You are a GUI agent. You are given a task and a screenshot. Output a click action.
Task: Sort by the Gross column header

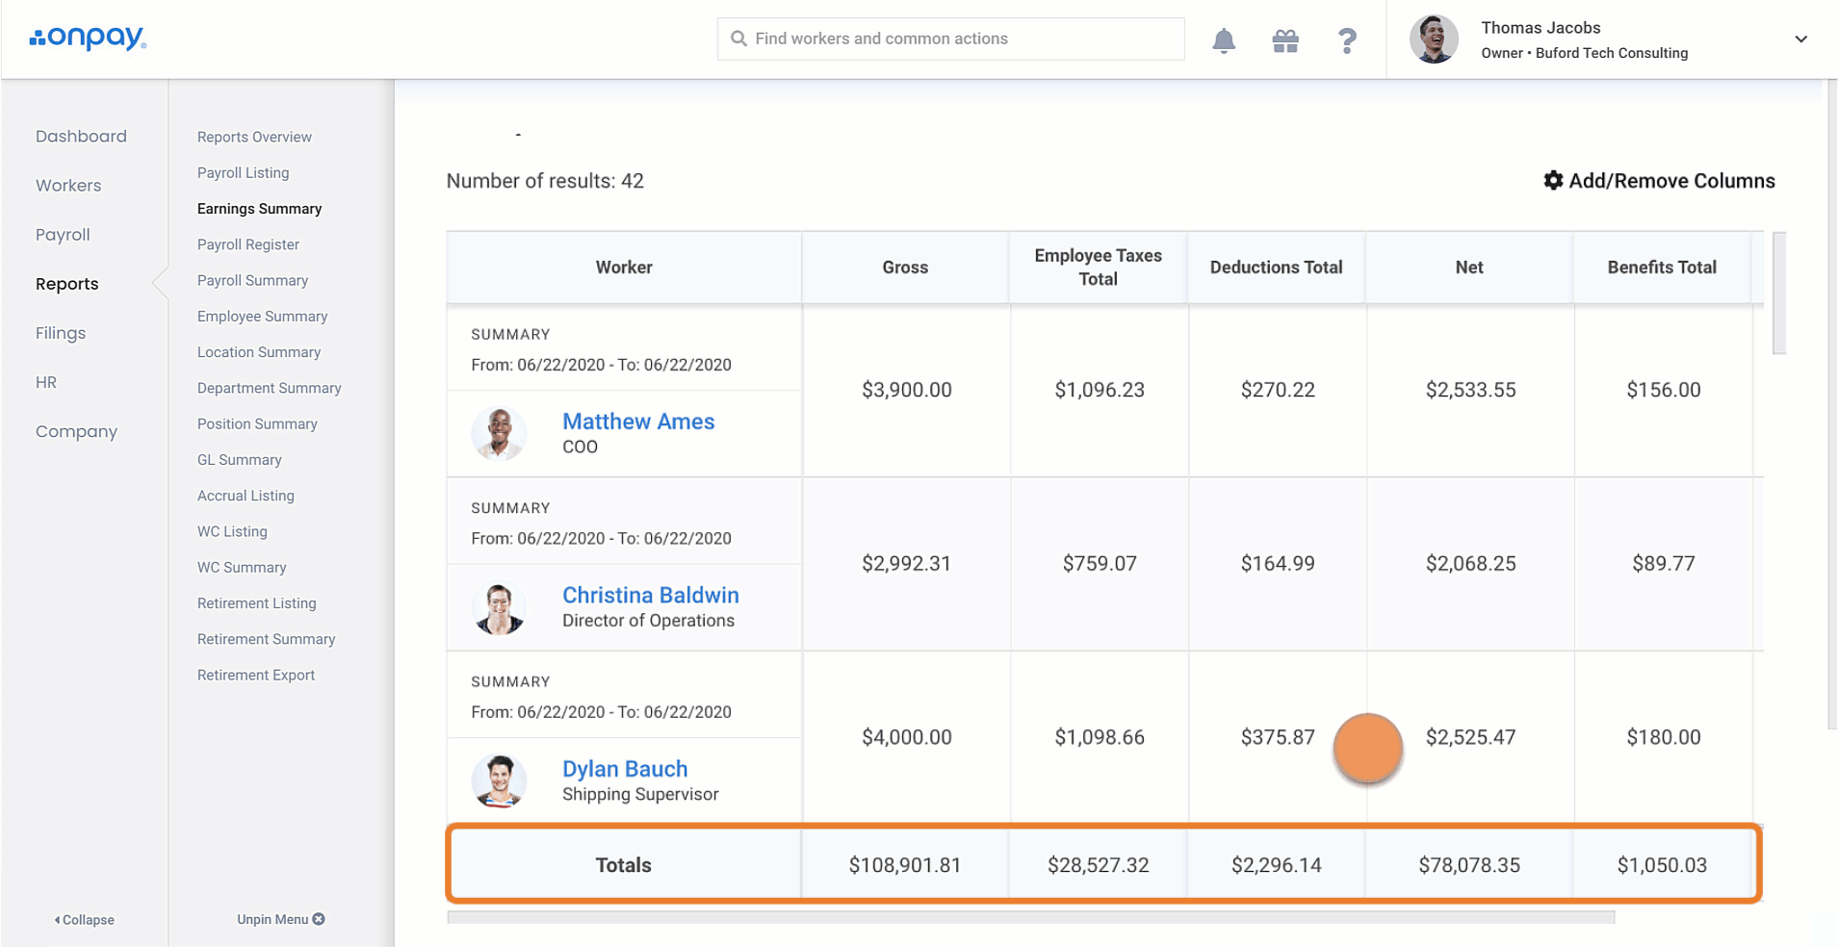coord(905,268)
